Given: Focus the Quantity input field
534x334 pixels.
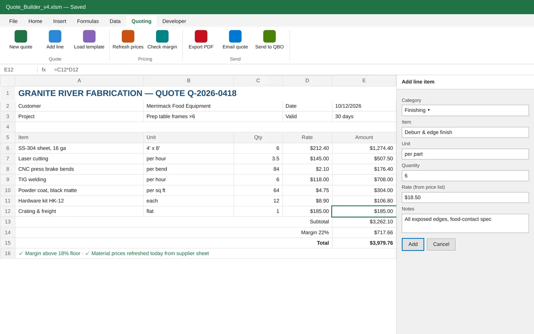Looking at the screenshot, I should tap(465, 176).
